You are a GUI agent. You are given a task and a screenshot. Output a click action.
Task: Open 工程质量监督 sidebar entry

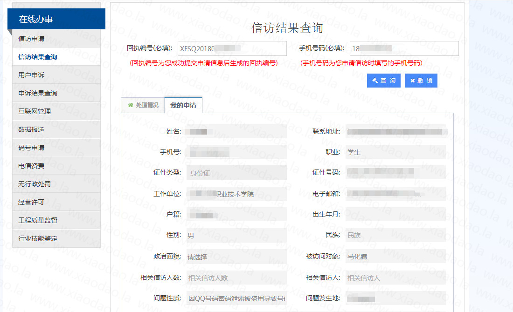56,220
